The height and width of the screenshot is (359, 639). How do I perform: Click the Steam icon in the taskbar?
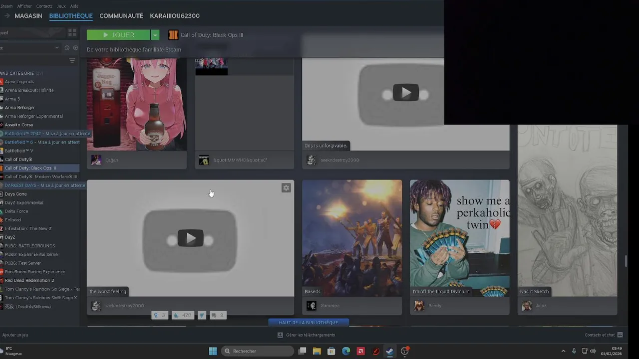[x=390, y=351]
